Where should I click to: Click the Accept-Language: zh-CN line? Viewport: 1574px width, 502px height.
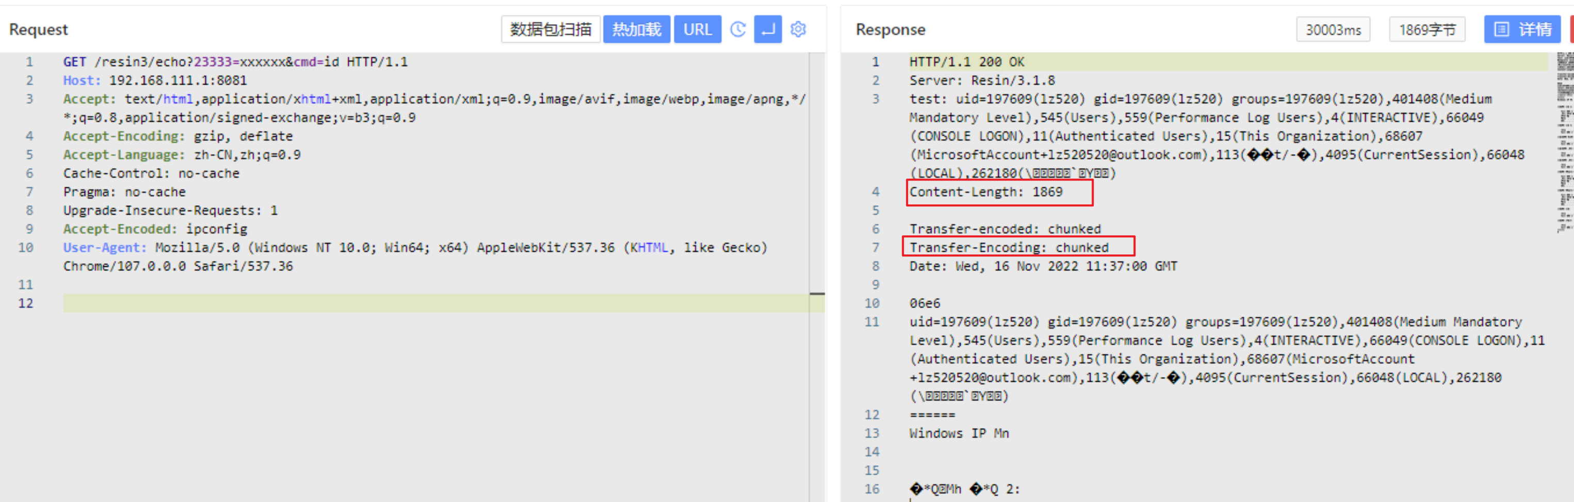tap(182, 154)
